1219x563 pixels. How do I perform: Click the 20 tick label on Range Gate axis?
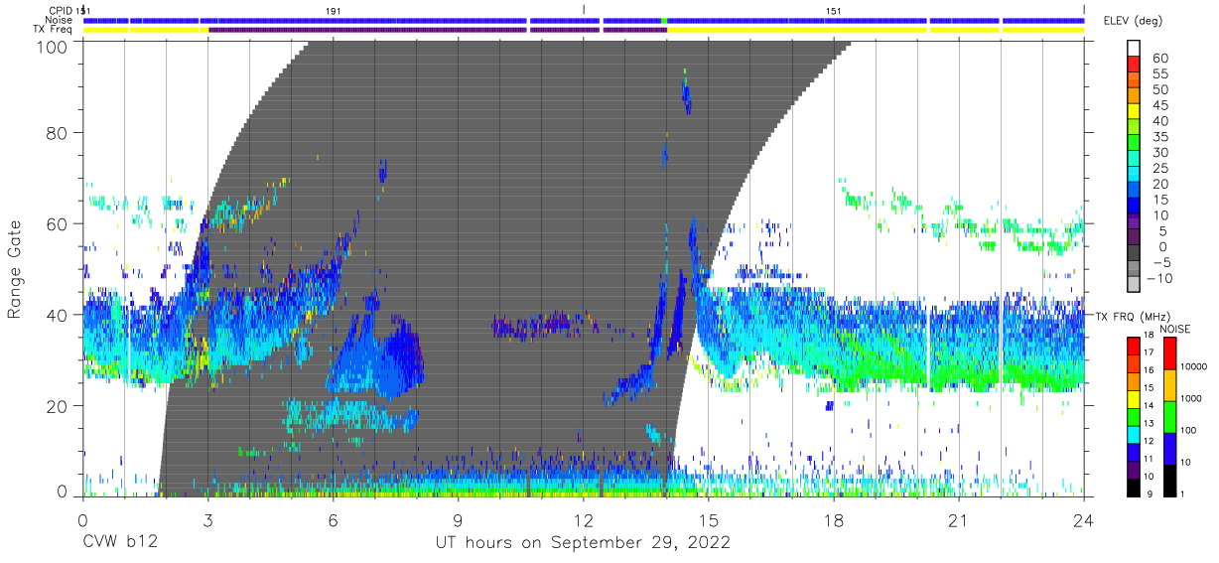pyautogui.click(x=59, y=405)
